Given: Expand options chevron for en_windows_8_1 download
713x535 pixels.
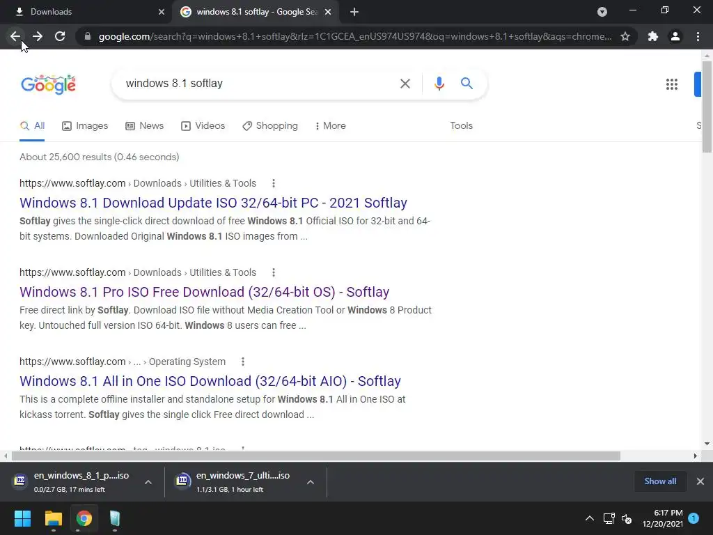Looking at the screenshot, I should (148, 482).
